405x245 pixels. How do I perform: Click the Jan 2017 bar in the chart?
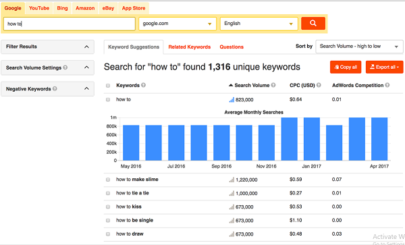(312, 139)
